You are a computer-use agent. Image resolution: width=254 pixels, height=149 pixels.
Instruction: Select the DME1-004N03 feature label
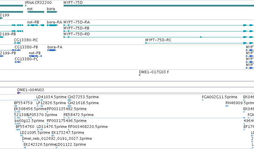pos(31,90)
